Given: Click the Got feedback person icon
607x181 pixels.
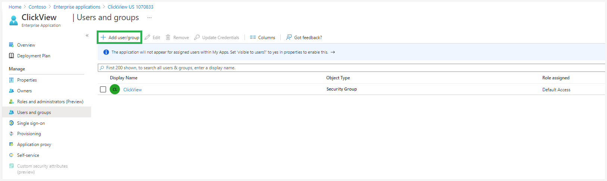Looking at the screenshot, I should (x=289, y=37).
